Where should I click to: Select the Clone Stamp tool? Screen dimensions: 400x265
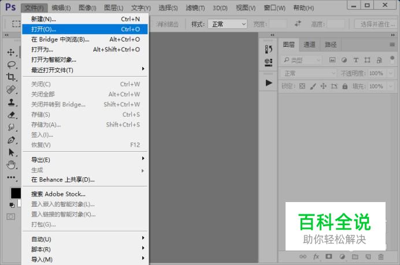click(11, 102)
